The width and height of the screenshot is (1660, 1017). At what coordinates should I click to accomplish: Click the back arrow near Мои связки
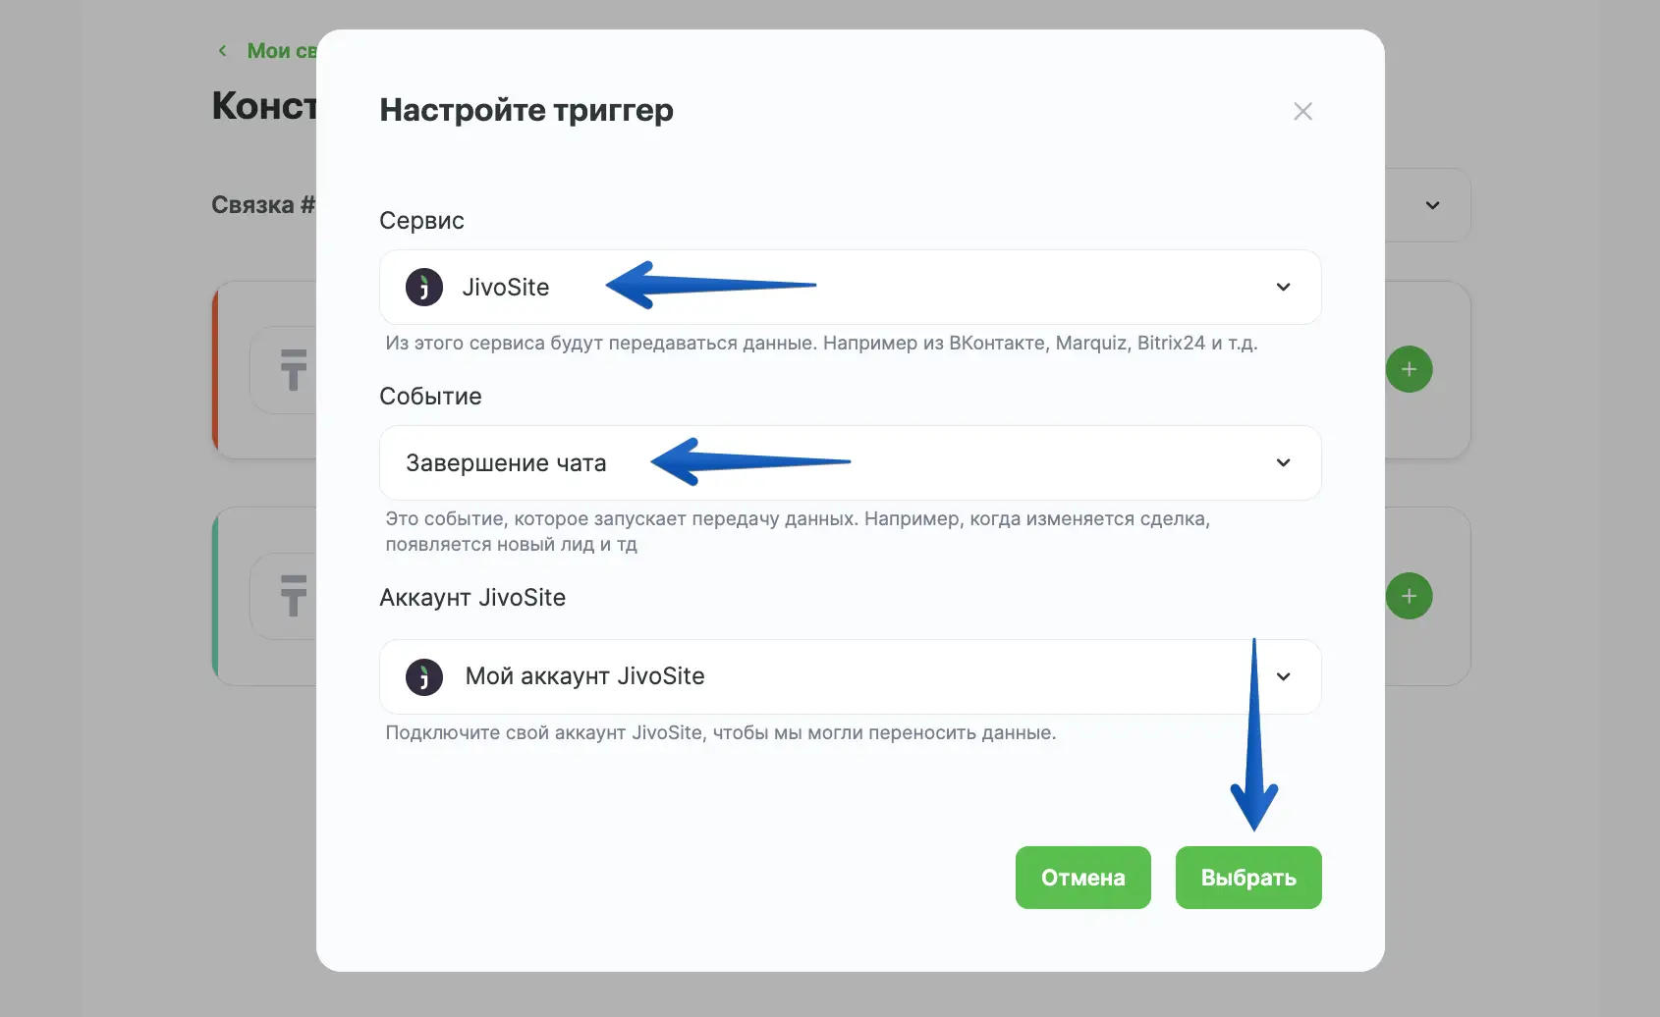click(223, 51)
